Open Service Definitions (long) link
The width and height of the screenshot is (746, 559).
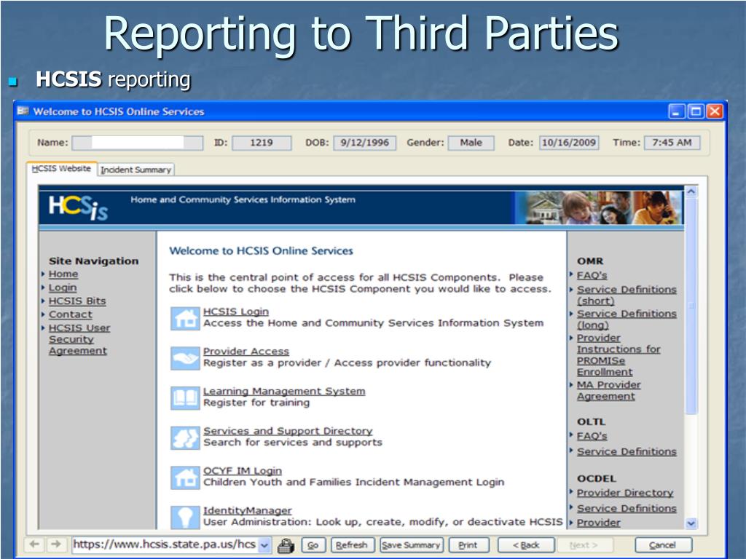tap(626, 320)
